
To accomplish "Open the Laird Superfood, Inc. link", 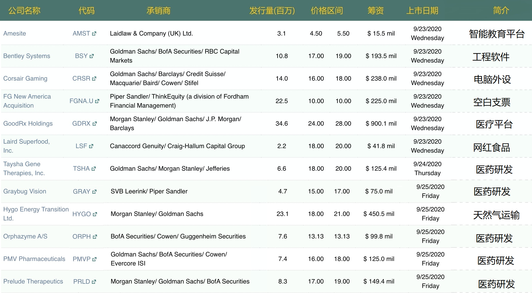I will coord(27,146).
